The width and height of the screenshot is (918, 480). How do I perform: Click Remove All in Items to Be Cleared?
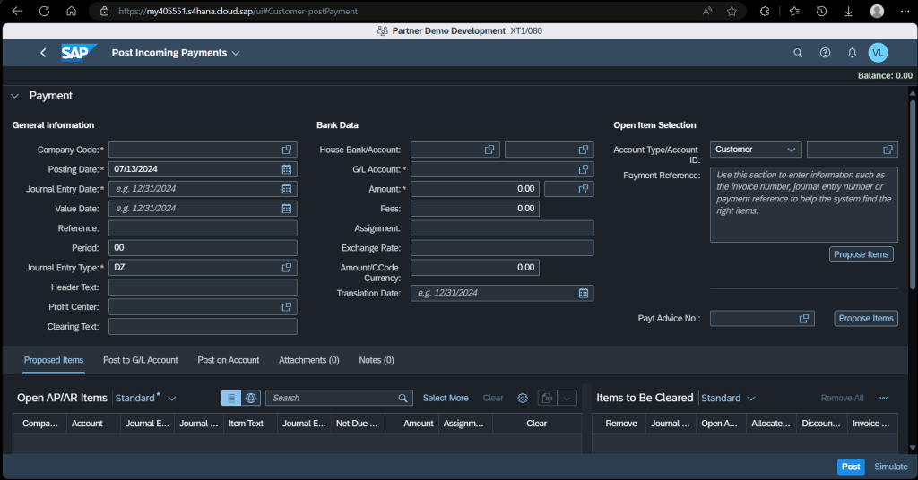tap(842, 399)
